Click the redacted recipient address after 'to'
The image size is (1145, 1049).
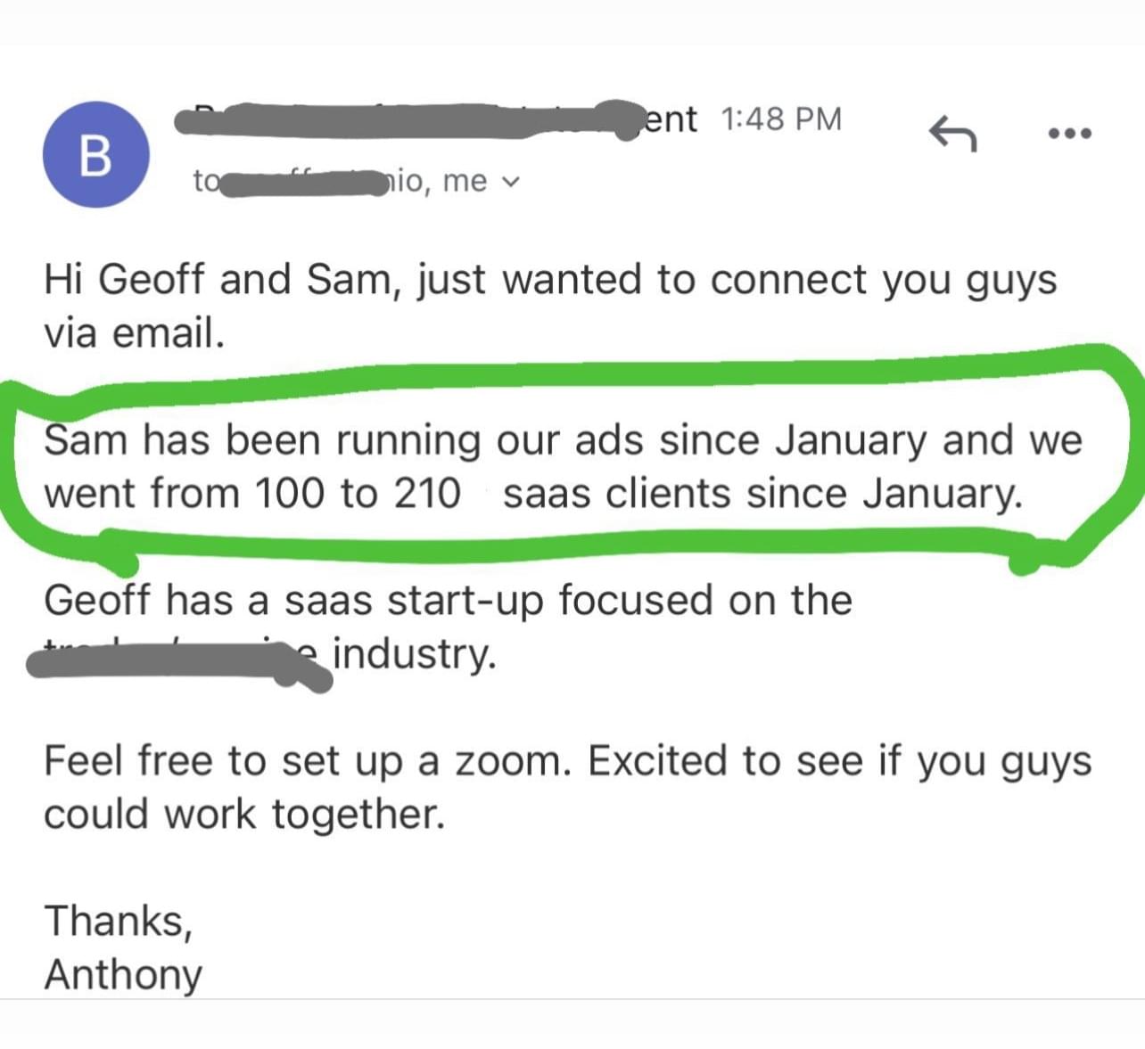click(303, 184)
